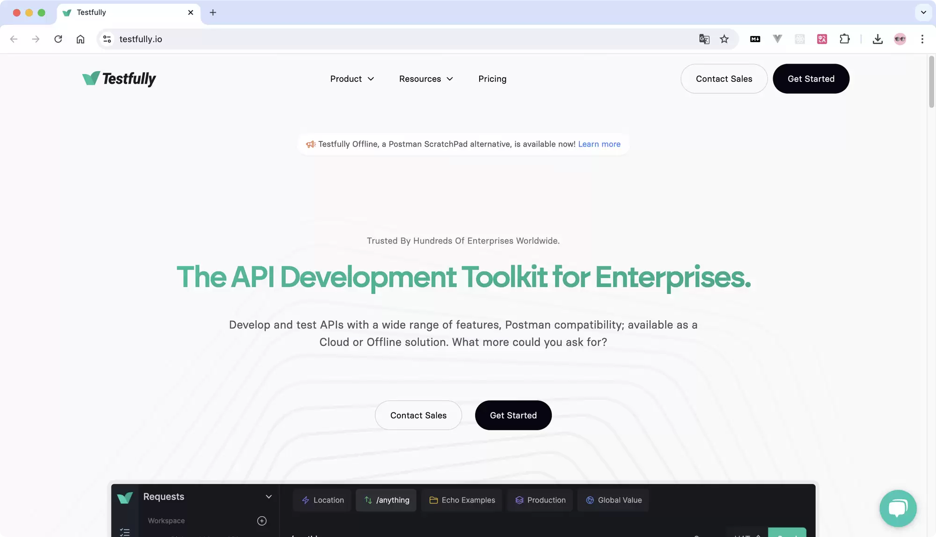Open site information icon beside URL
936x537 pixels.
(107, 39)
